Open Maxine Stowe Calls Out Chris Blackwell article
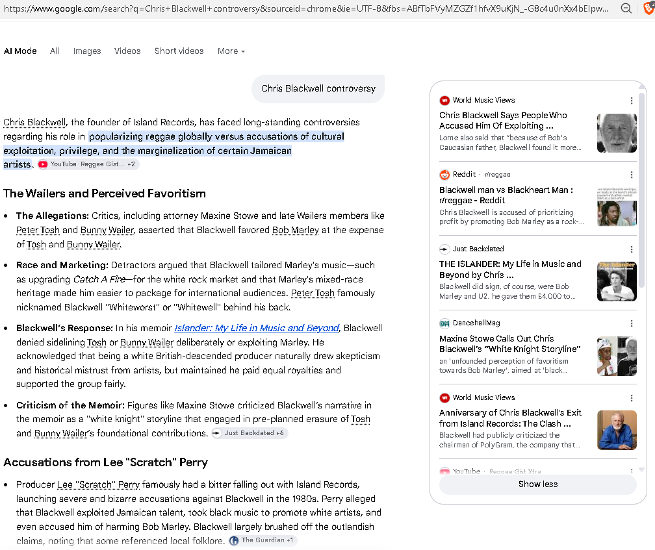Viewport: 655px width, 550px height. click(x=509, y=344)
